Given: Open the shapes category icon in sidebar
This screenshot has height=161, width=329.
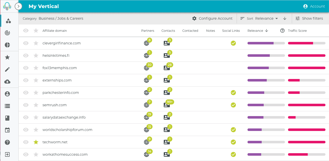Looking at the screenshot, I should pyautogui.click(x=8, y=21).
